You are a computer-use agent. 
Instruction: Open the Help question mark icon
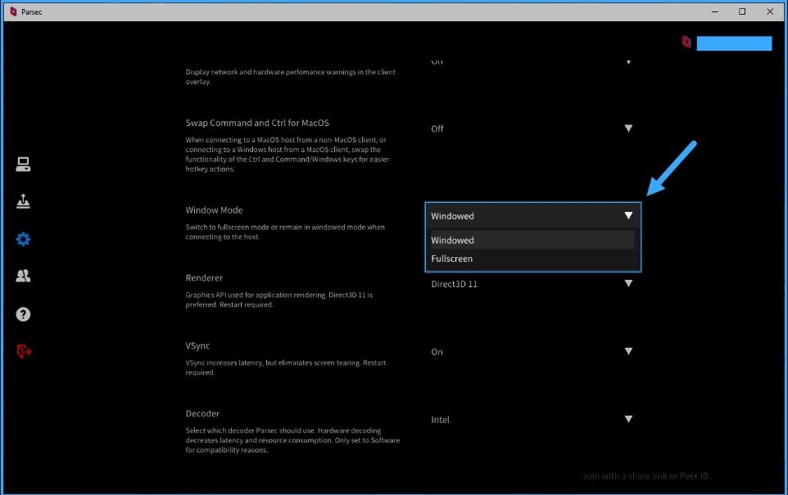[x=23, y=314]
